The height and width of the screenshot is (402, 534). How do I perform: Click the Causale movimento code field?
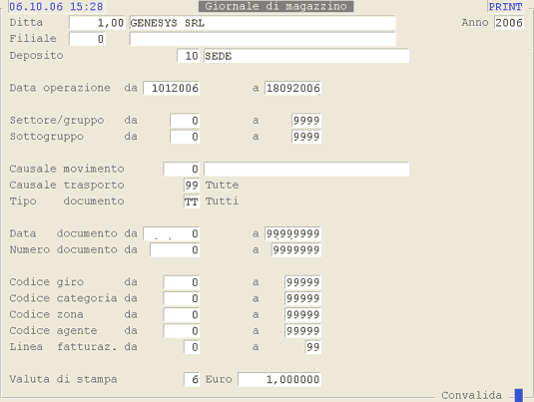(182, 169)
